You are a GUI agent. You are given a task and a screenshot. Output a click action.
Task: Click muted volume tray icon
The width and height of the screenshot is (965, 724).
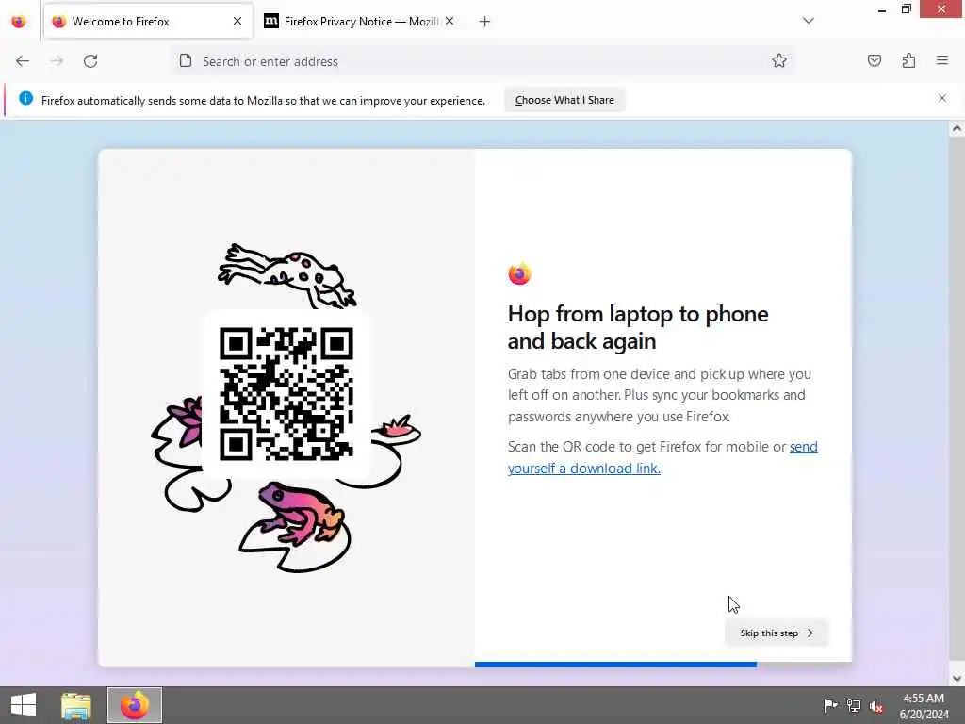[x=875, y=706]
